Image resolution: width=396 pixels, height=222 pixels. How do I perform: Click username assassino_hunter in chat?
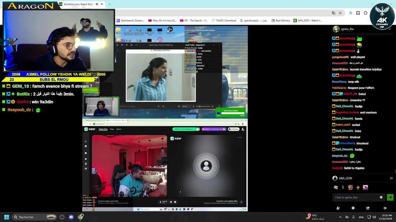(347, 113)
